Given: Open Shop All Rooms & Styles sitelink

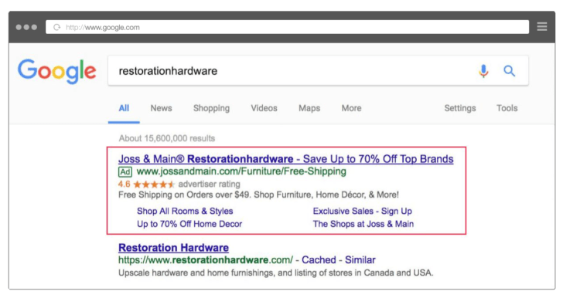Looking at the screenshot, I should click(x=185, y=211).
